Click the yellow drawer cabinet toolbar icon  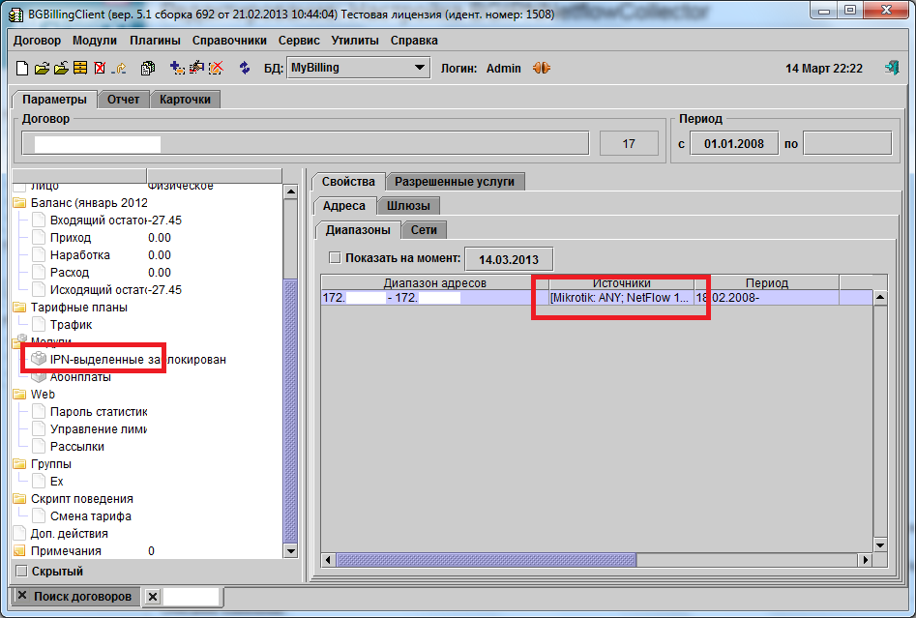(80, 69)
